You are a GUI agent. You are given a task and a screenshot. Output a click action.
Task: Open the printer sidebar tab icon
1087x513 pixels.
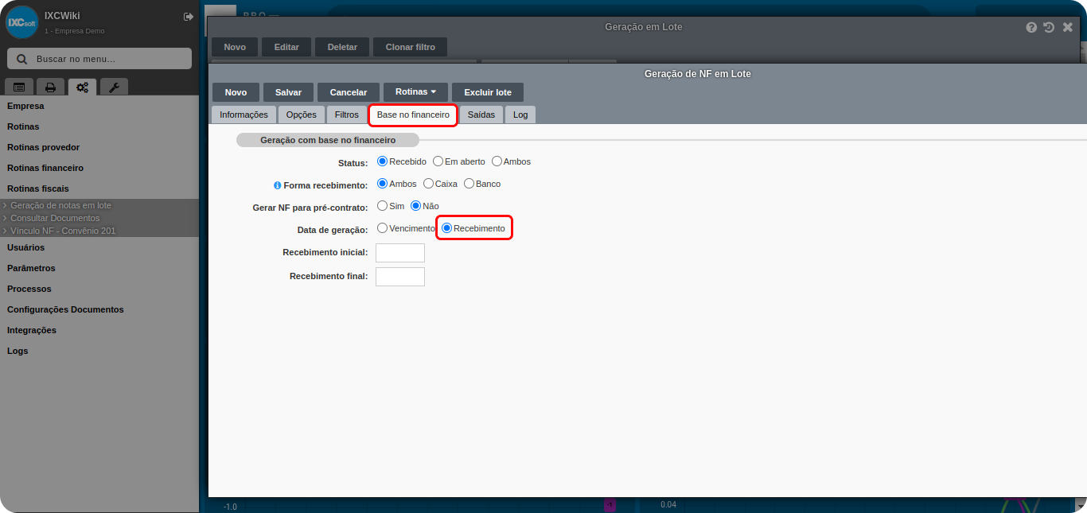(x=50, y=87)
